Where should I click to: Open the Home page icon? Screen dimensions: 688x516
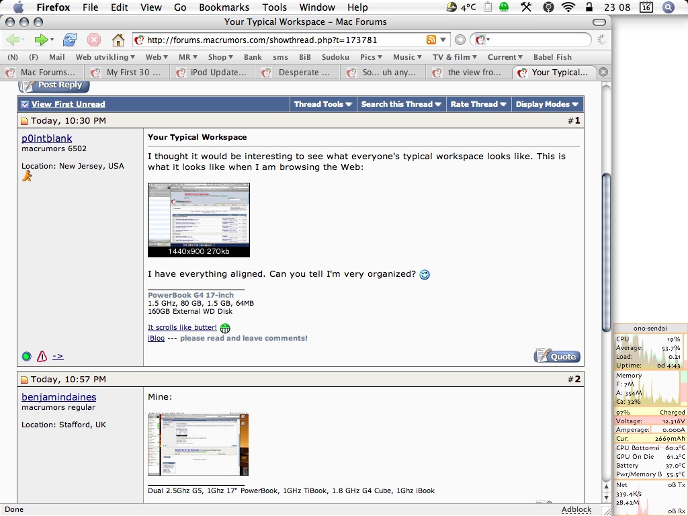(118, 40)
